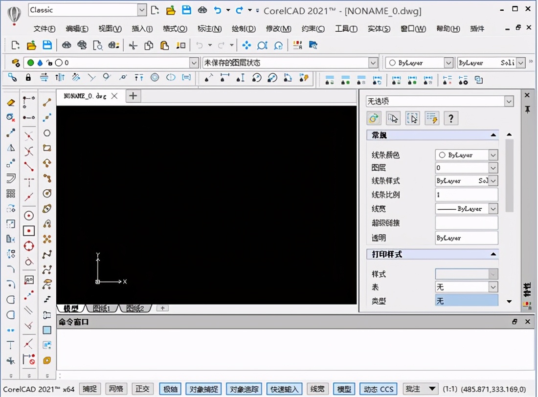Enable 对象捕捉 in the status bar
Image resolution: width=538 pixels, height=397 pixels.
[x=203, y=389]
